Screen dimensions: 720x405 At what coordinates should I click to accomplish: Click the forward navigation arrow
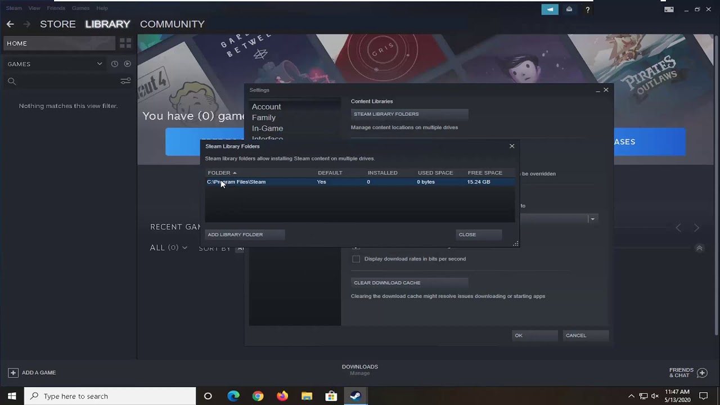point(26,24)
